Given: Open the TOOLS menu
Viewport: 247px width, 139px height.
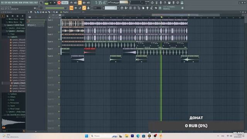Looking at the screenshot, I should coord(31,3).
